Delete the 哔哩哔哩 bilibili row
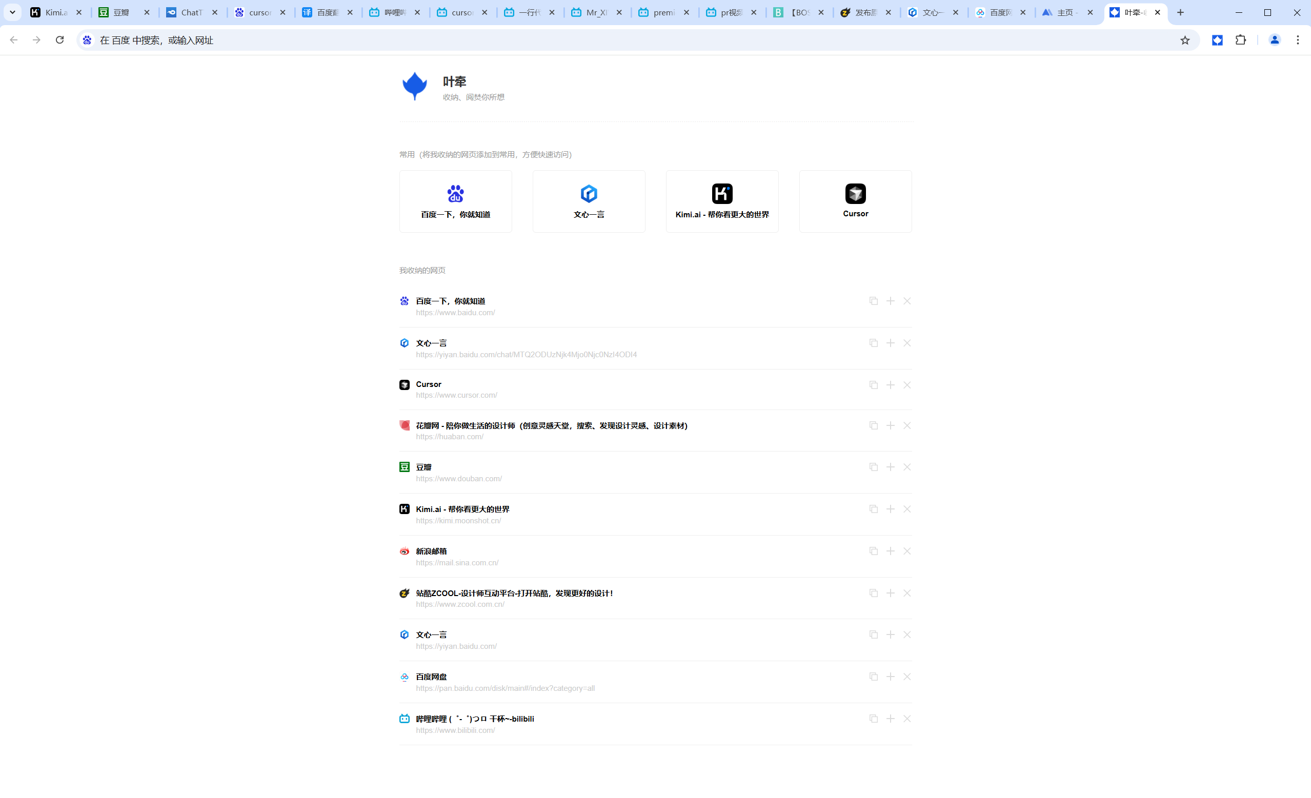 tap(907, 719)
